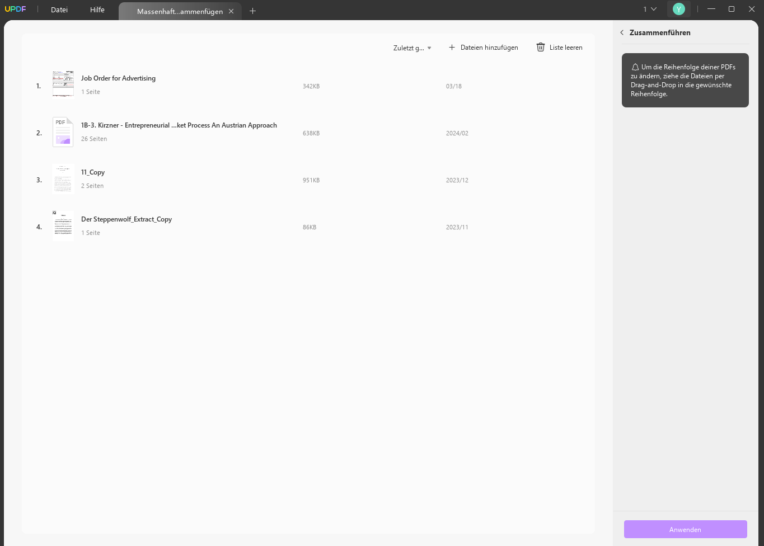Add a new tab with plus icon

[252, 11]
